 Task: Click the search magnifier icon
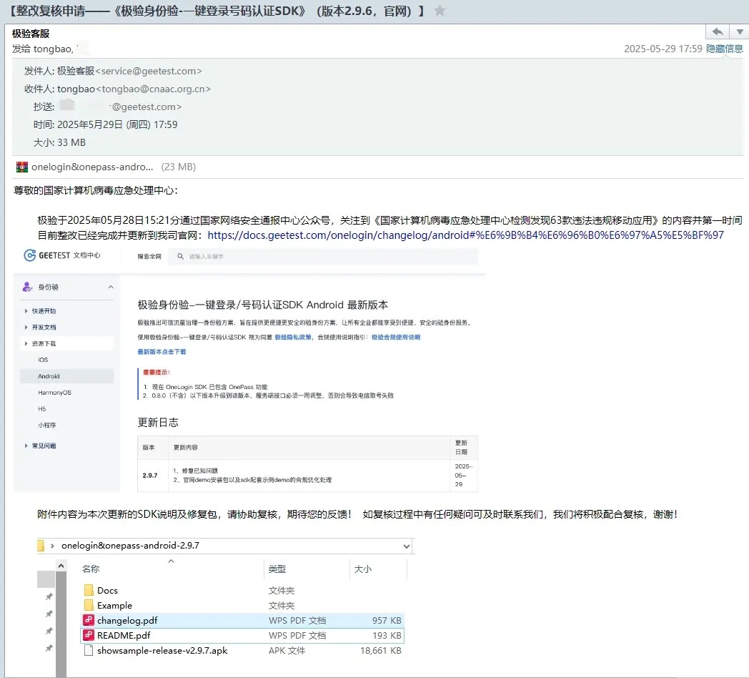click(180, 256)
